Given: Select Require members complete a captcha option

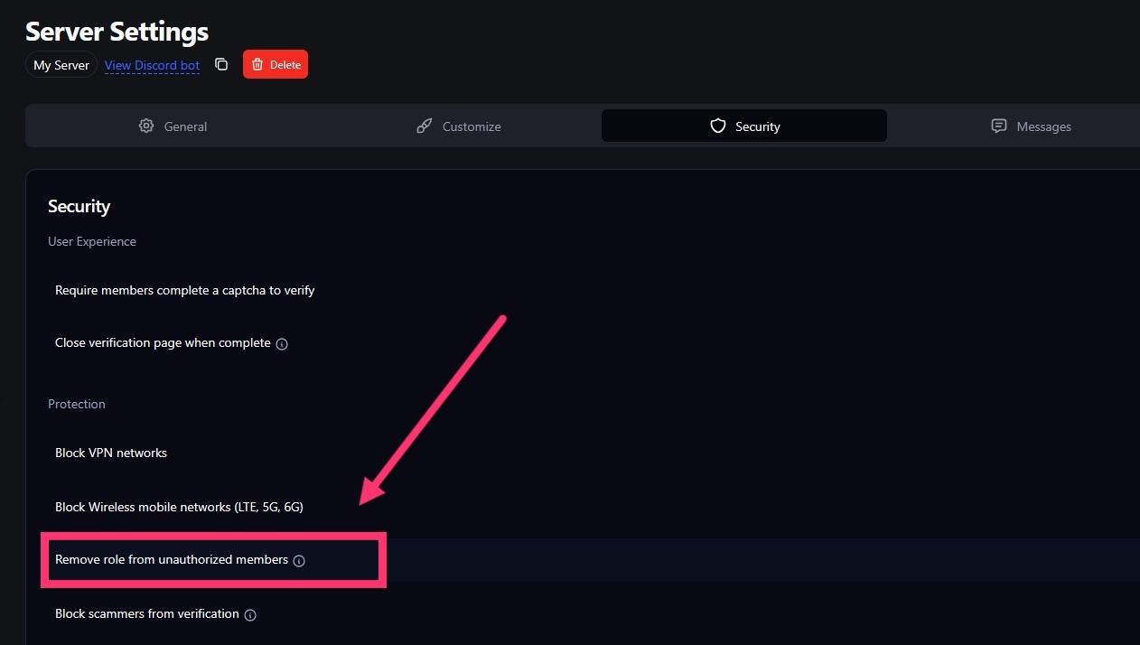Looking at the screenshot, I should point(184,290).
